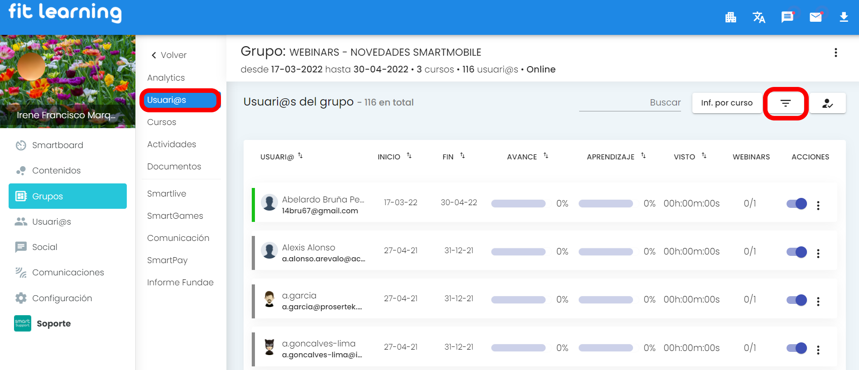The height and width of the screenshot is (370, 859).
Task: Go to Analytics in group menu
Action: coord(166,78)
